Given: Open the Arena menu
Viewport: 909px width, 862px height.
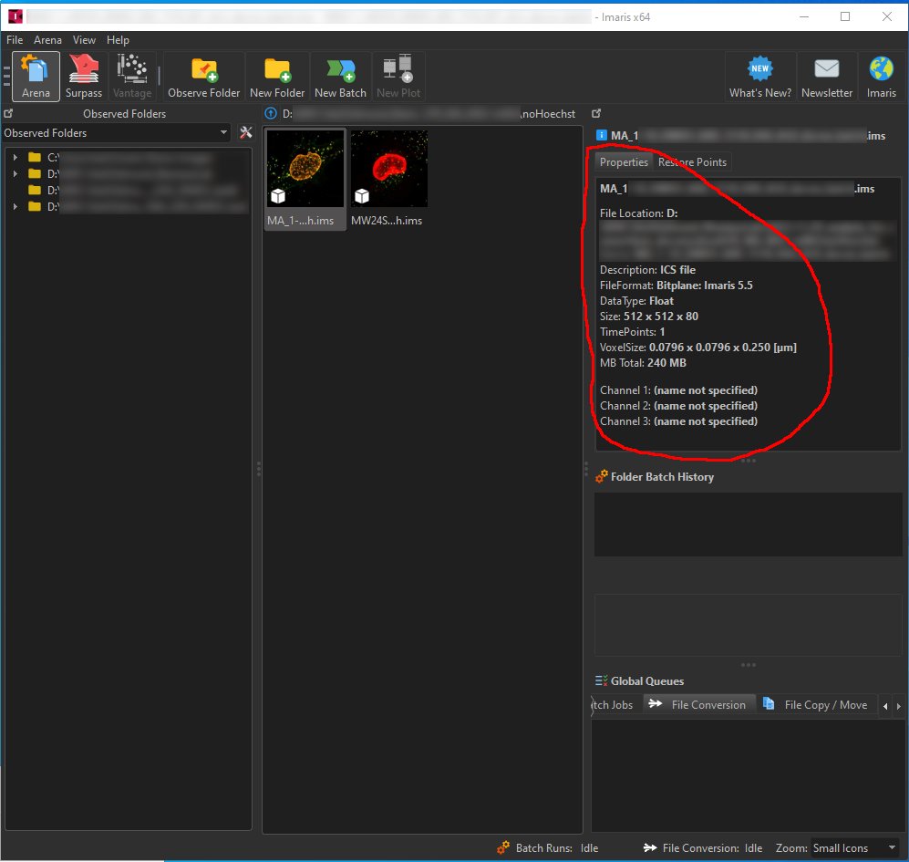Looking at the screenshot, I should click(47, 39).
